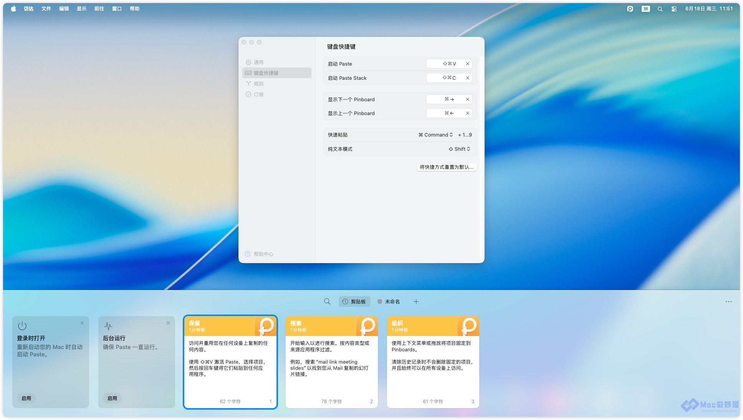Click the activity icon on 后台运行 card
Screen dimensions: 743x420
tap(108, 326)
